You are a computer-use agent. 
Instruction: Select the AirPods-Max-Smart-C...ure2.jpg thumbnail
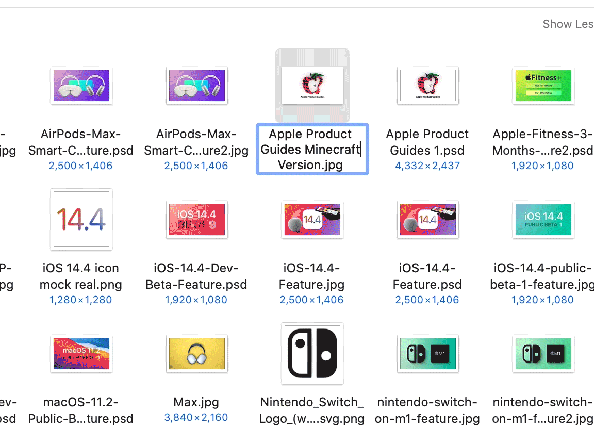197,85
